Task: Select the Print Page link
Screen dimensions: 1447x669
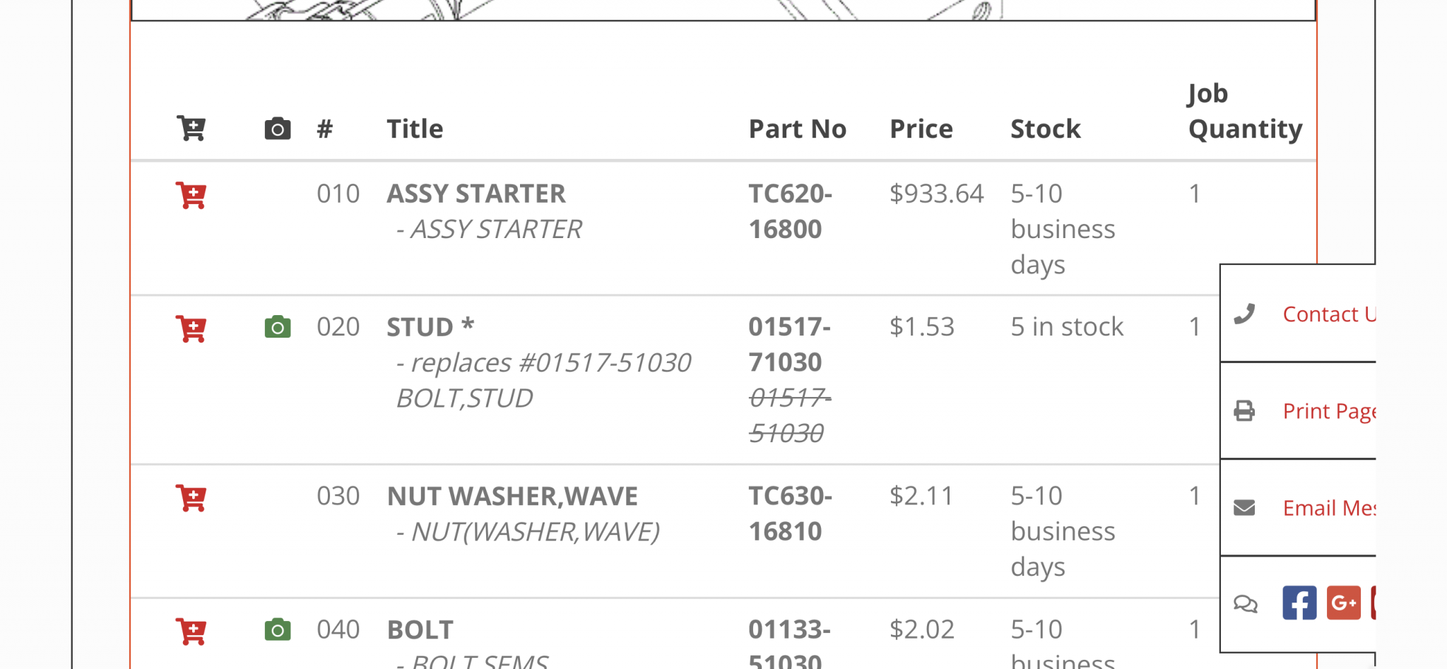Action: 1329,410
